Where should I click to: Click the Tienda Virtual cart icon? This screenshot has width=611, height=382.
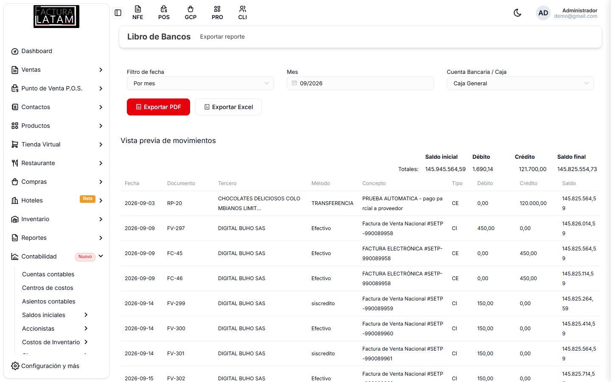(15, 145)
